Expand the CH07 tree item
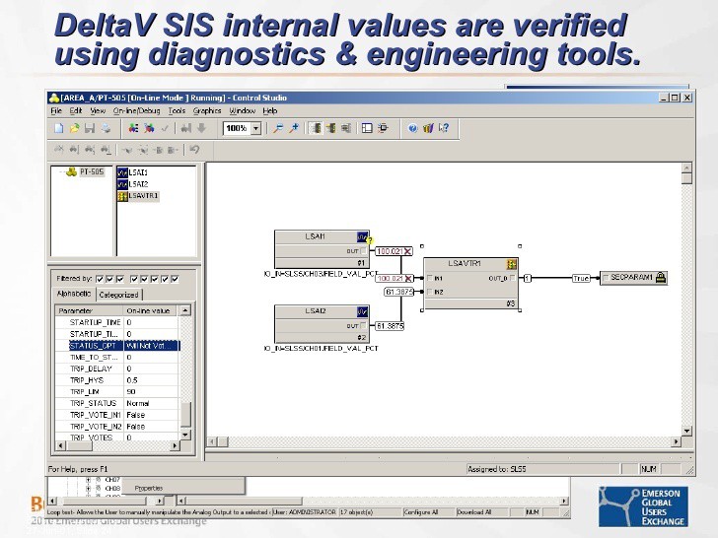The width and height of the screenshot is (718, 538). pos(89,479)
